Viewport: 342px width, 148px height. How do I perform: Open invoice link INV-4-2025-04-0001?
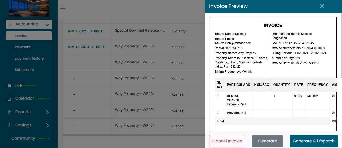pos(85,31)
